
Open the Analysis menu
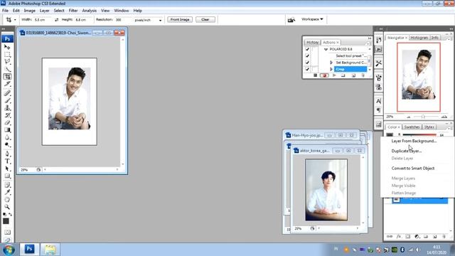click(90, 11)
